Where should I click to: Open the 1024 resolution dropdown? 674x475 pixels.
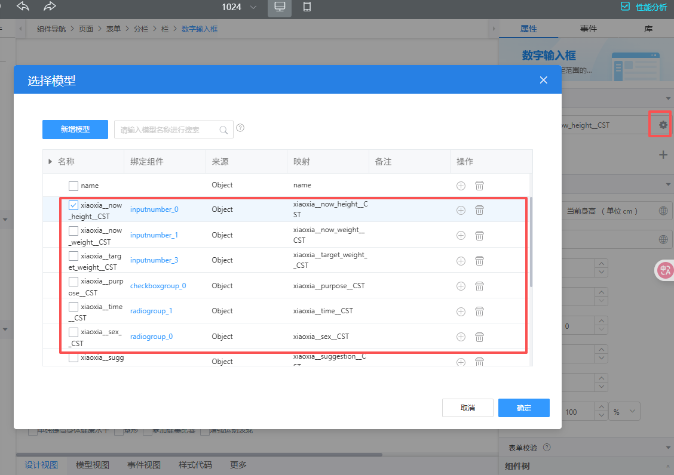[240, 7]
